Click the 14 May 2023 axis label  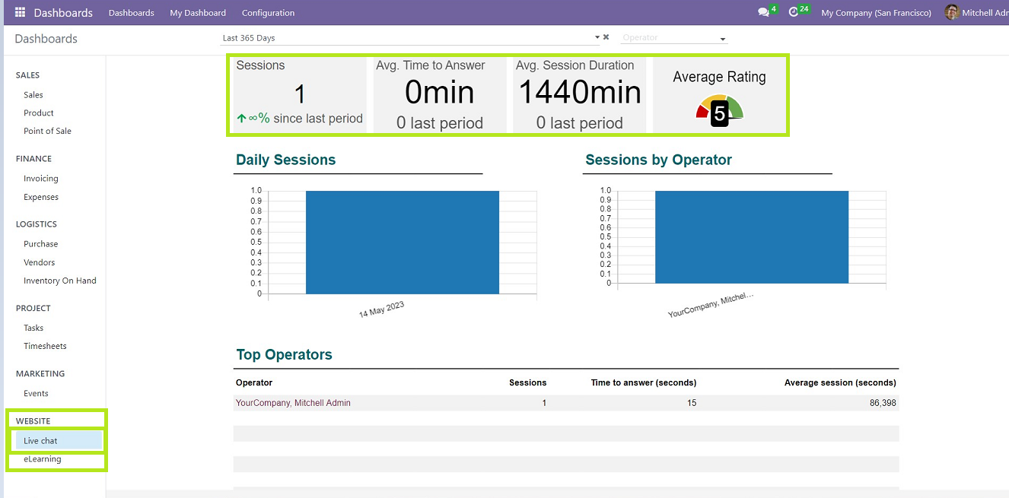point(382,309)
